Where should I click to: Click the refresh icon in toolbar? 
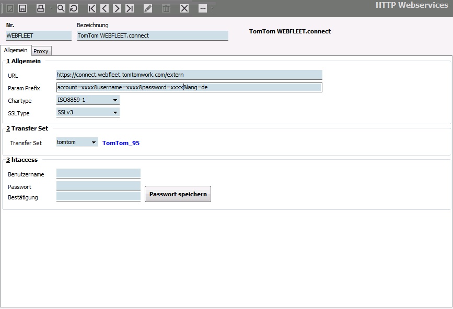74,8
